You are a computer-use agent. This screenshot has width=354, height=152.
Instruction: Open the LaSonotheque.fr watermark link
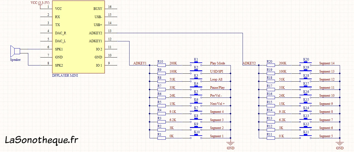pos(42,140)
